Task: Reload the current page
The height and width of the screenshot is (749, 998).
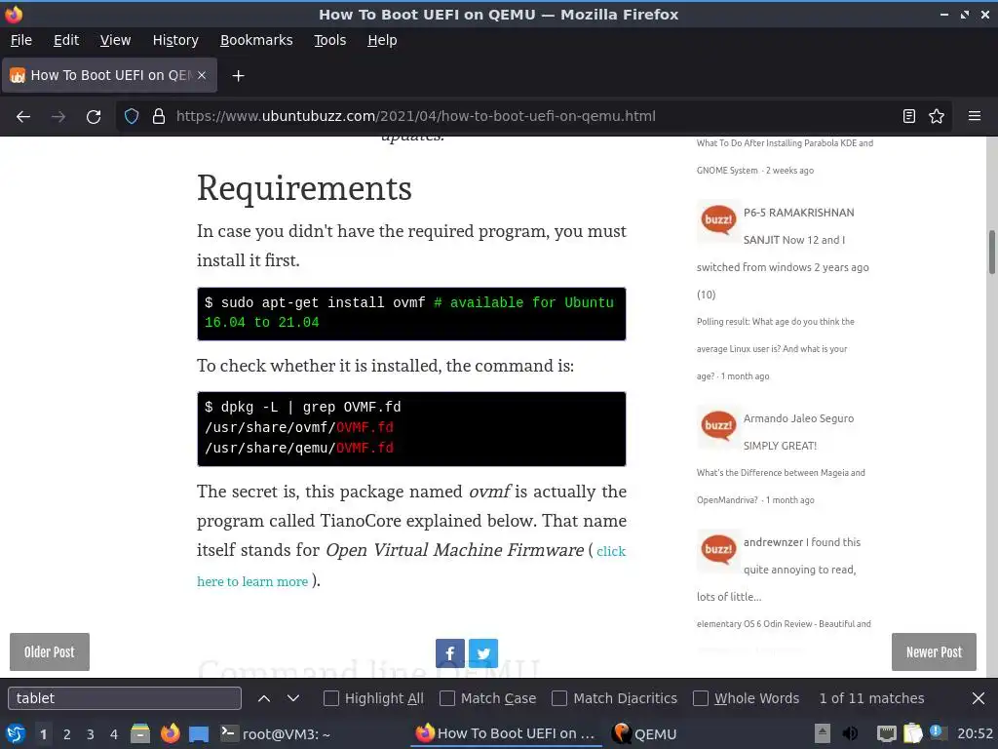Action: (x=94, y=117)
